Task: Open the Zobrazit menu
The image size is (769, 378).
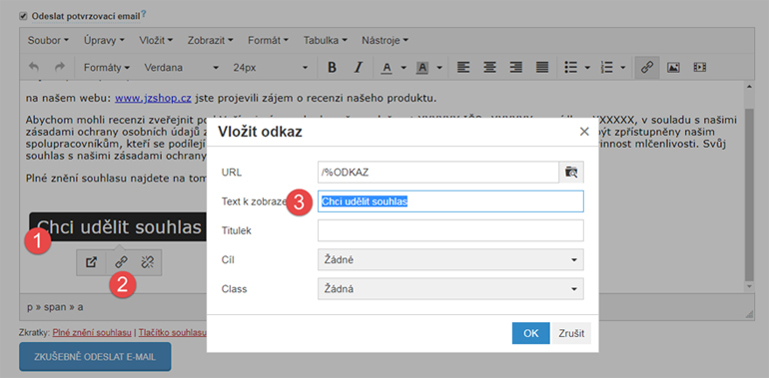Action: tap(210, 40)
